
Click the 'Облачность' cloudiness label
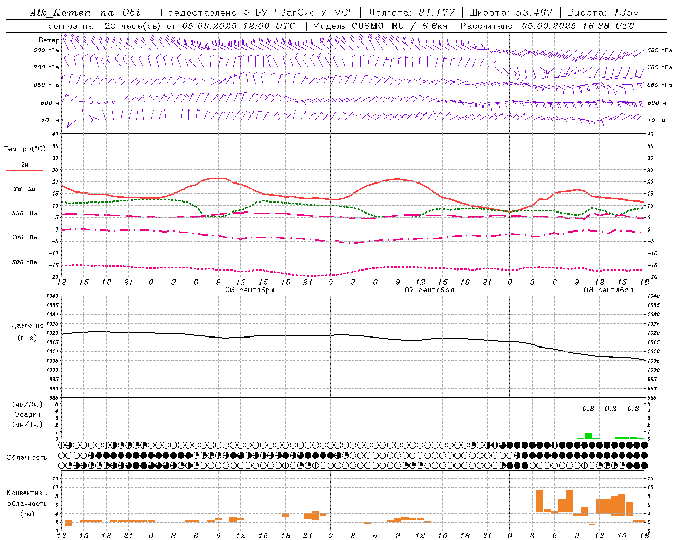(x=27, y=457)
